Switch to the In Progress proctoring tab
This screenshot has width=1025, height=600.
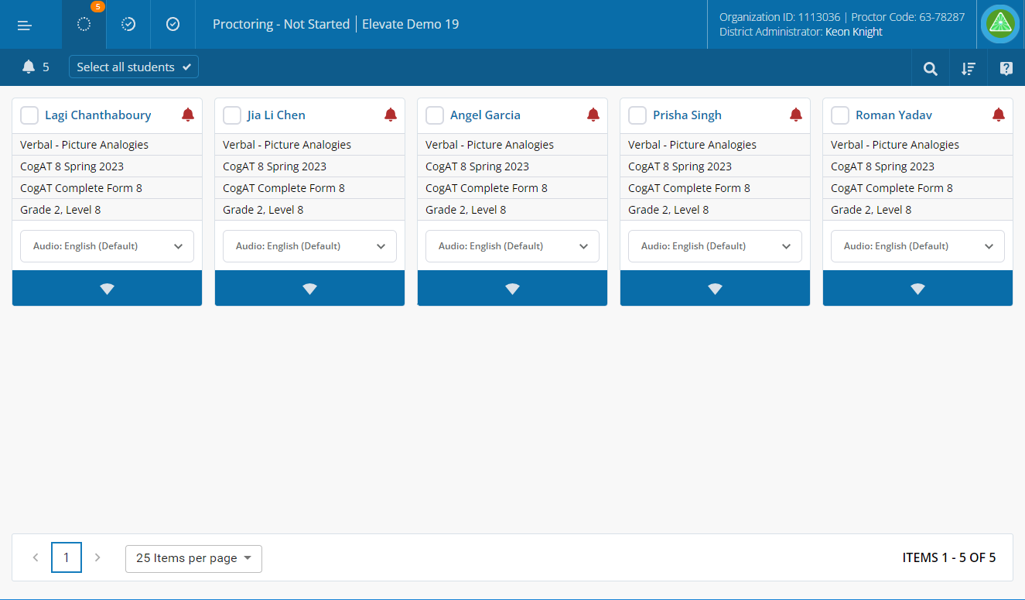(128, 24)
